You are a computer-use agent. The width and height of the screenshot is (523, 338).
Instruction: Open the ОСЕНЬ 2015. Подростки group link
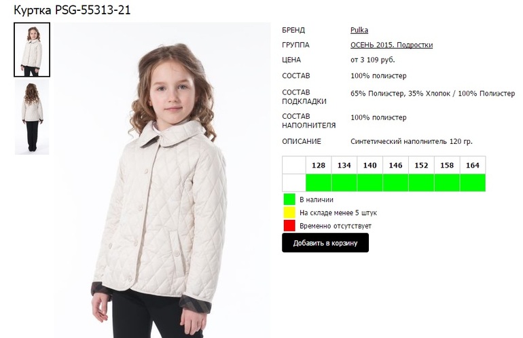(392, 45)
